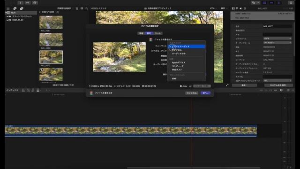This screenshot has width=300, height=169.
Task: Switch to the 情報 tab in export dialog
Action: coord(141,33)
